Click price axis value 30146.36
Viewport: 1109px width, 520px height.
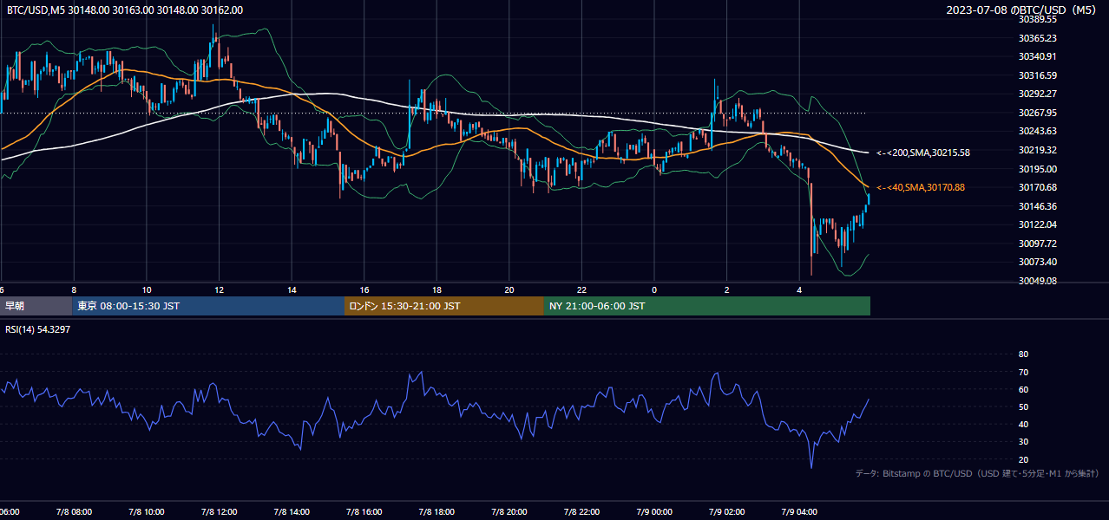(x=1038, y=206)
